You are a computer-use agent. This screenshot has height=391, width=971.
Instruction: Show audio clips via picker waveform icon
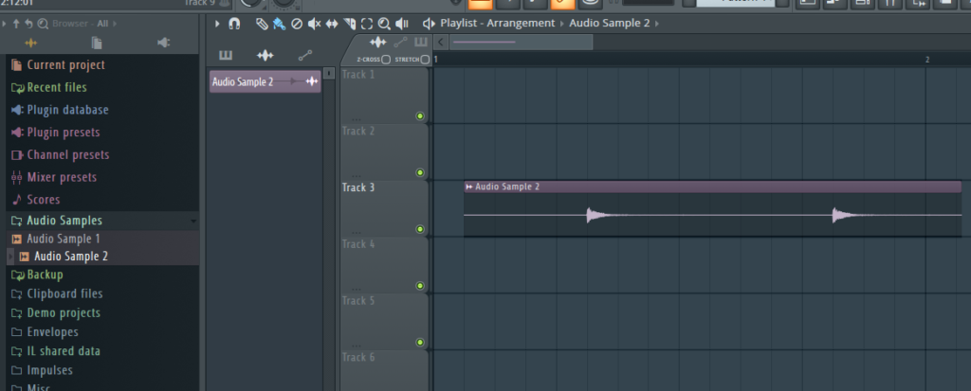tap(266, 56)
